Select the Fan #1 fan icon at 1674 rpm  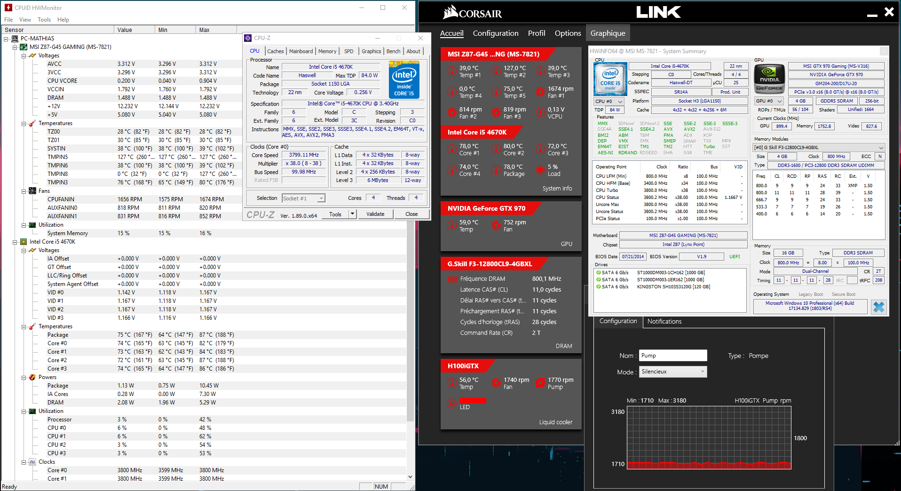click(x=540, y=92)
